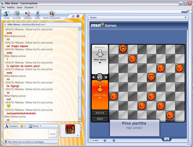Close the Dama game panel
Viewport: 193px width, 147px height.
(x=186, y=17)
